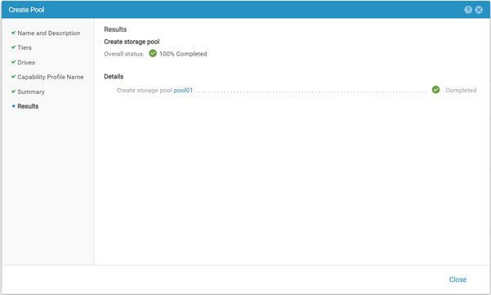Click the 'Results' heading in main panel
This screenshot has width=491, height=295.
click(x=115, y=29)
